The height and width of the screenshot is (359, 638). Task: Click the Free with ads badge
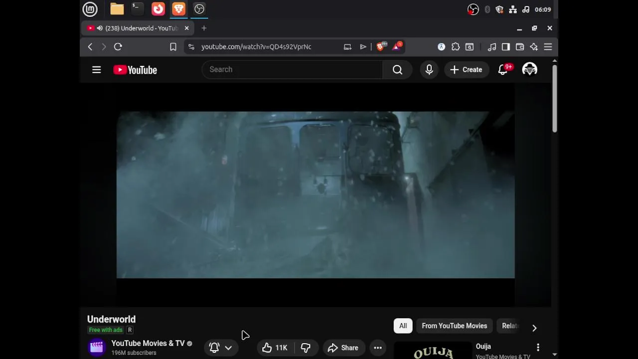pyautogui.click(x=106, y=330)
